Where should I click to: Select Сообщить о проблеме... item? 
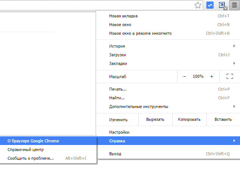pyautogui.click(x=48, y=158)
